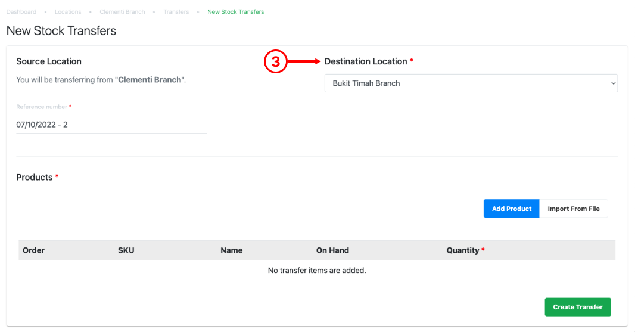Click the On Hand column header

[x=332, y=250]
